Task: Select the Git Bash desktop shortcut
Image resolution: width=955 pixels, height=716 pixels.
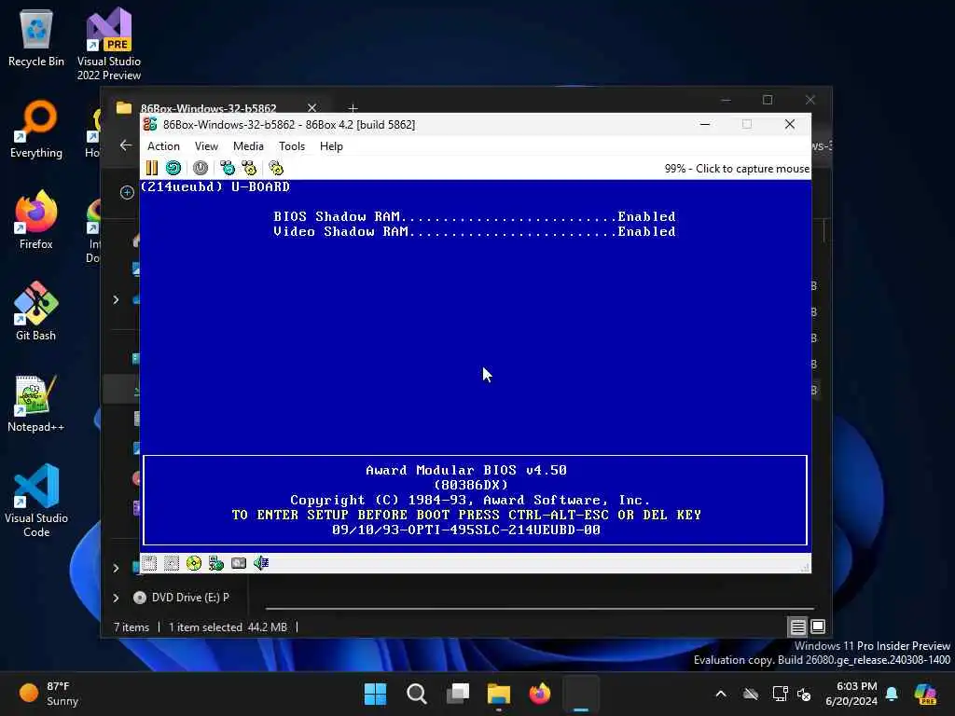Action: [36, 311]
